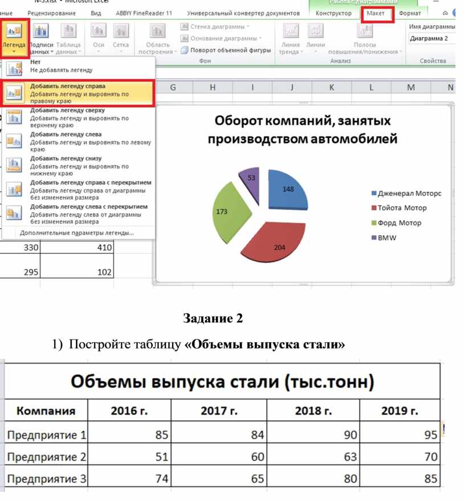
Task: Select column M header
Action: point(411,87)
